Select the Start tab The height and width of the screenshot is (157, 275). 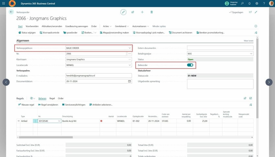[x=20, y=26]
